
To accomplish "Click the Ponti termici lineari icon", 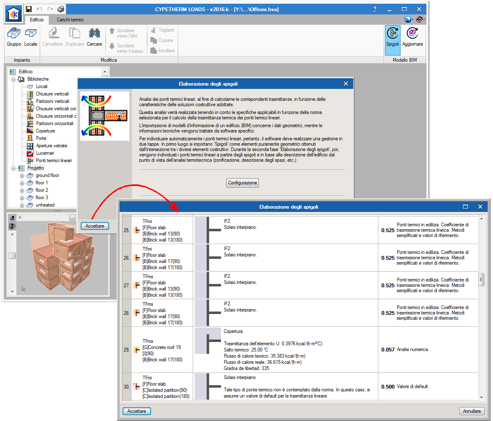I will coord(30,160).
